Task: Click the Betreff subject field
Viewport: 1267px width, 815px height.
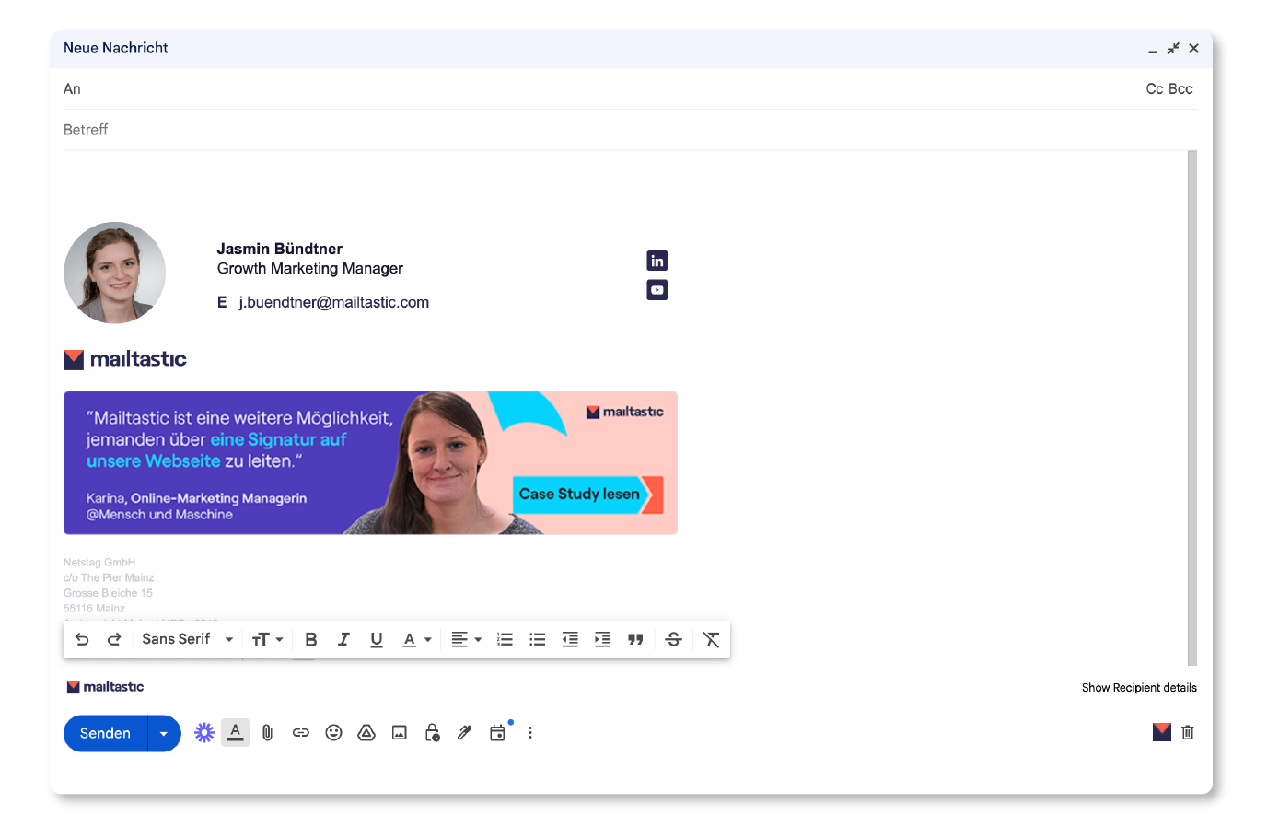Action: (630, 130)
